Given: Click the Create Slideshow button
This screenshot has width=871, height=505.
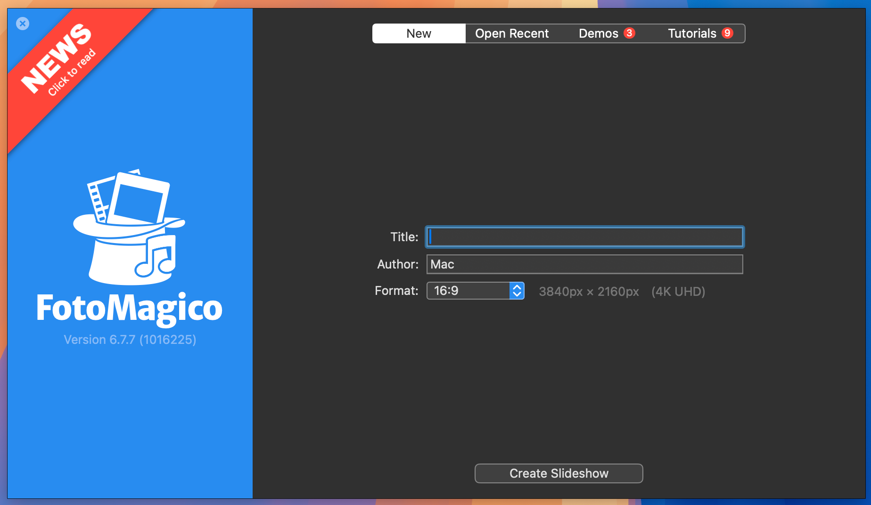Looking at the screenshot, I should click(559, 473).
